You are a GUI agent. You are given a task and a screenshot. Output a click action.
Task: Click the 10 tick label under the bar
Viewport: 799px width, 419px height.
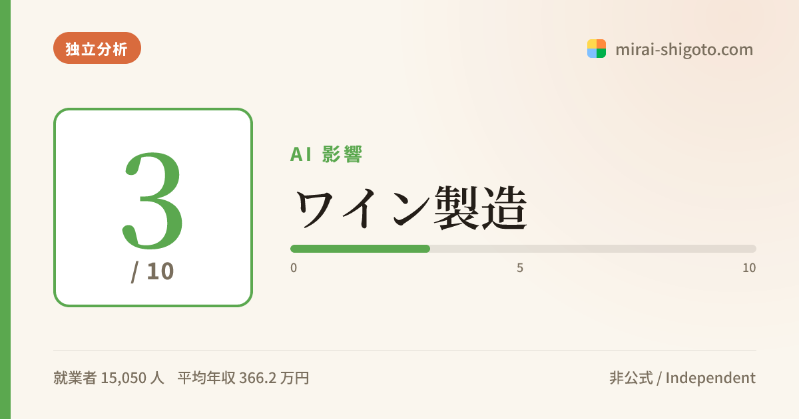pos(749,268)
